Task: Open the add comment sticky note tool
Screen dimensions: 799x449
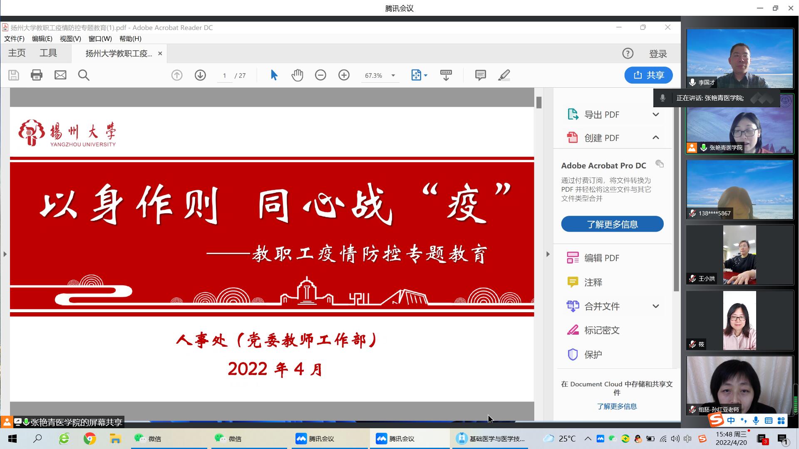Action: [x=480, y=75]
